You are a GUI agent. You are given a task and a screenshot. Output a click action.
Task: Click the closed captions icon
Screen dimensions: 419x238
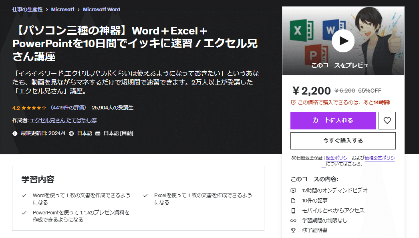(98, 133)
